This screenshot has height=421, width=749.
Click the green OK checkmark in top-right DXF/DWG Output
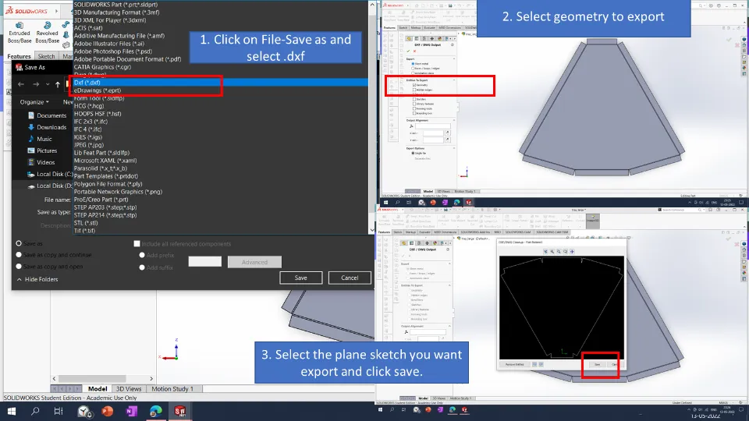(x=408, y=51)
